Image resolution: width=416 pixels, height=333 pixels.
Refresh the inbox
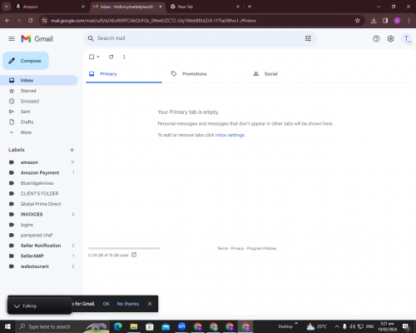click(111, 57)
